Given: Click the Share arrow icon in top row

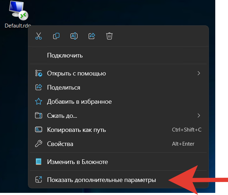Looking at the screenshot, I should (x=92, y=36).
